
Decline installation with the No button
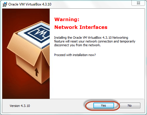point(130,105)
